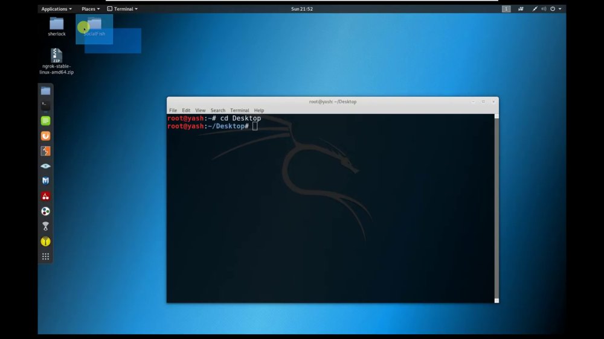Click the volume icon in top bar
The image size is (604, 339).
544,9
